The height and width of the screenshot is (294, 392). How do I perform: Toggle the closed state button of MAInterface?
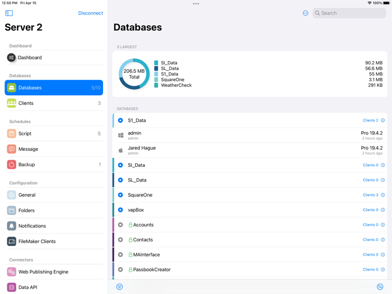pyautogui.click(x=120, y=254)
